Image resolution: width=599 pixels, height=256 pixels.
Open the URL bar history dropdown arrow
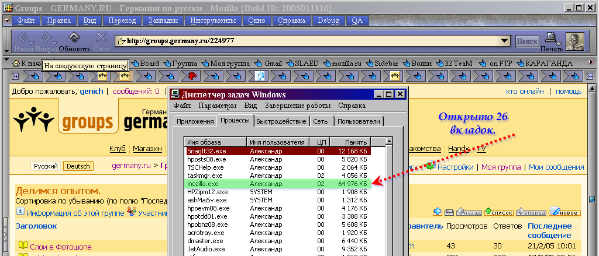(505, 41)
